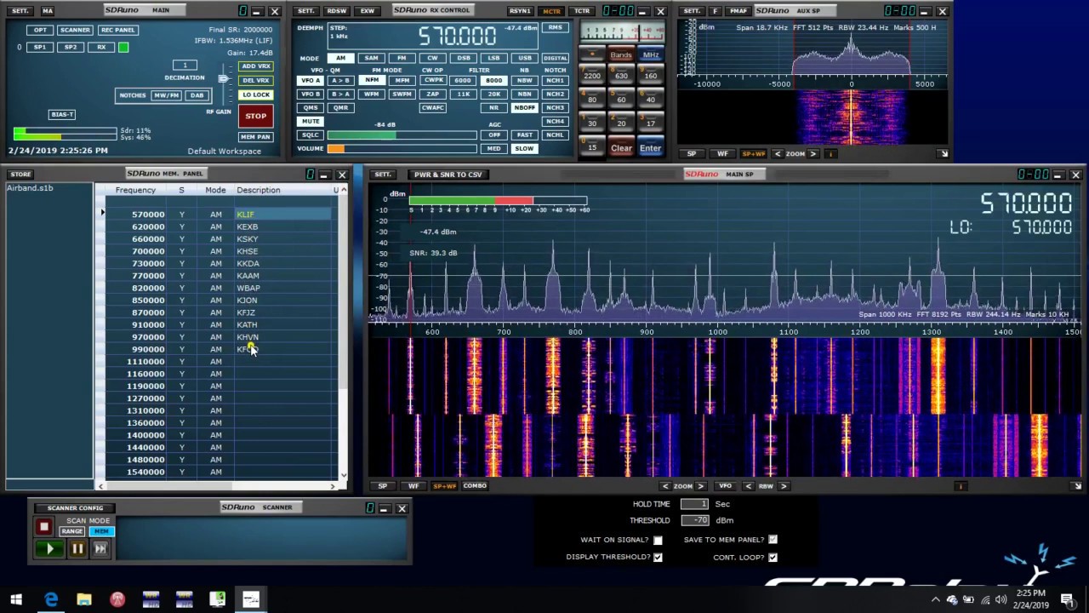Viewport: 1089px width, 613px height.
Task: Click the HOLD TIME input field
Action: (694, 504)
